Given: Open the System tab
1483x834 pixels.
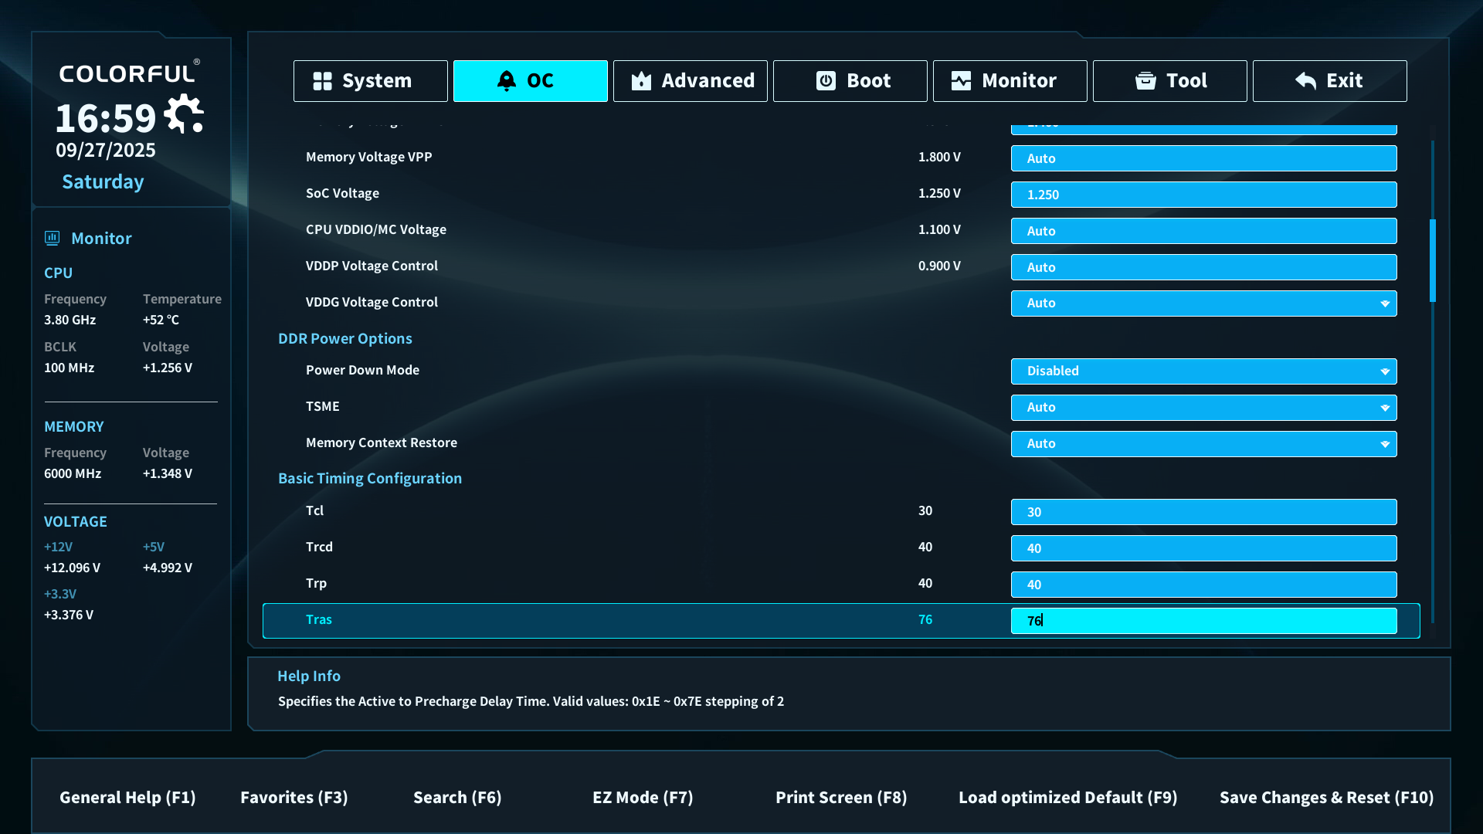Looking at the screenshot, I should (371, 81).
